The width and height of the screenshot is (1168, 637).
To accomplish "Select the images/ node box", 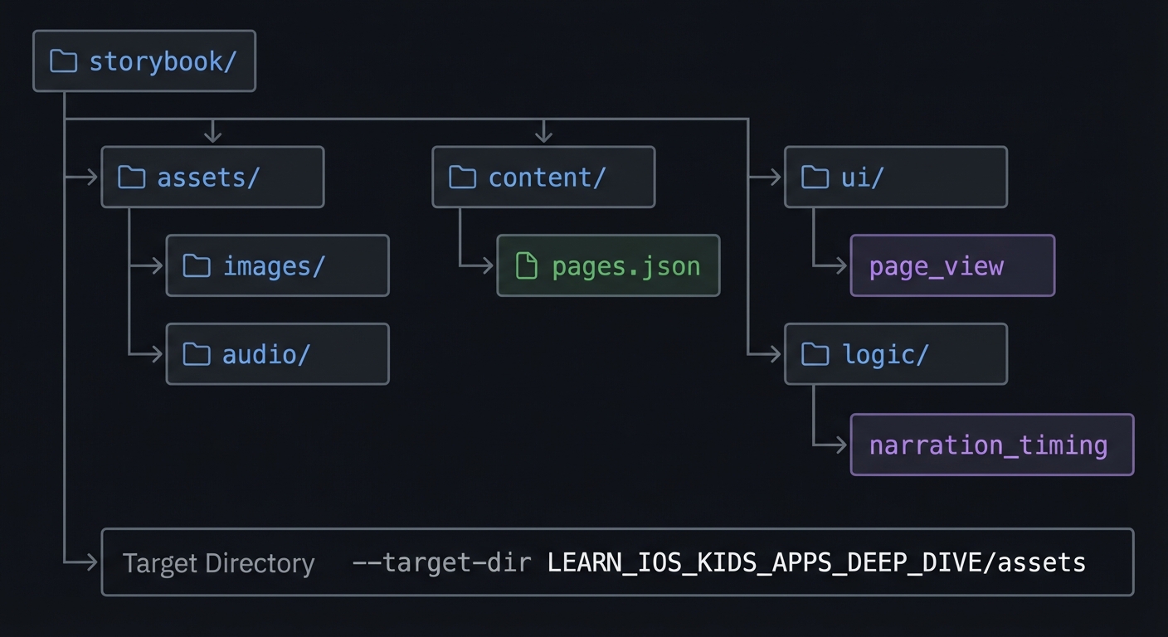I will pos(277,265).
